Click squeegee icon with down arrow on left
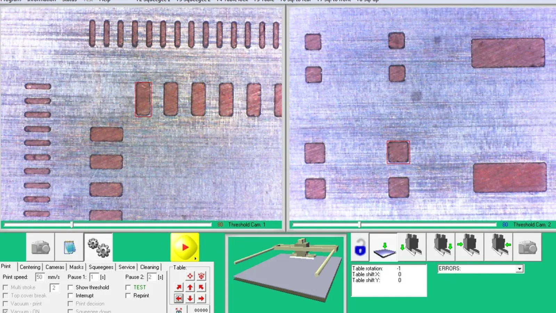Image resolution: width=556 pixels, height=313 pixels. click(412, 247)
